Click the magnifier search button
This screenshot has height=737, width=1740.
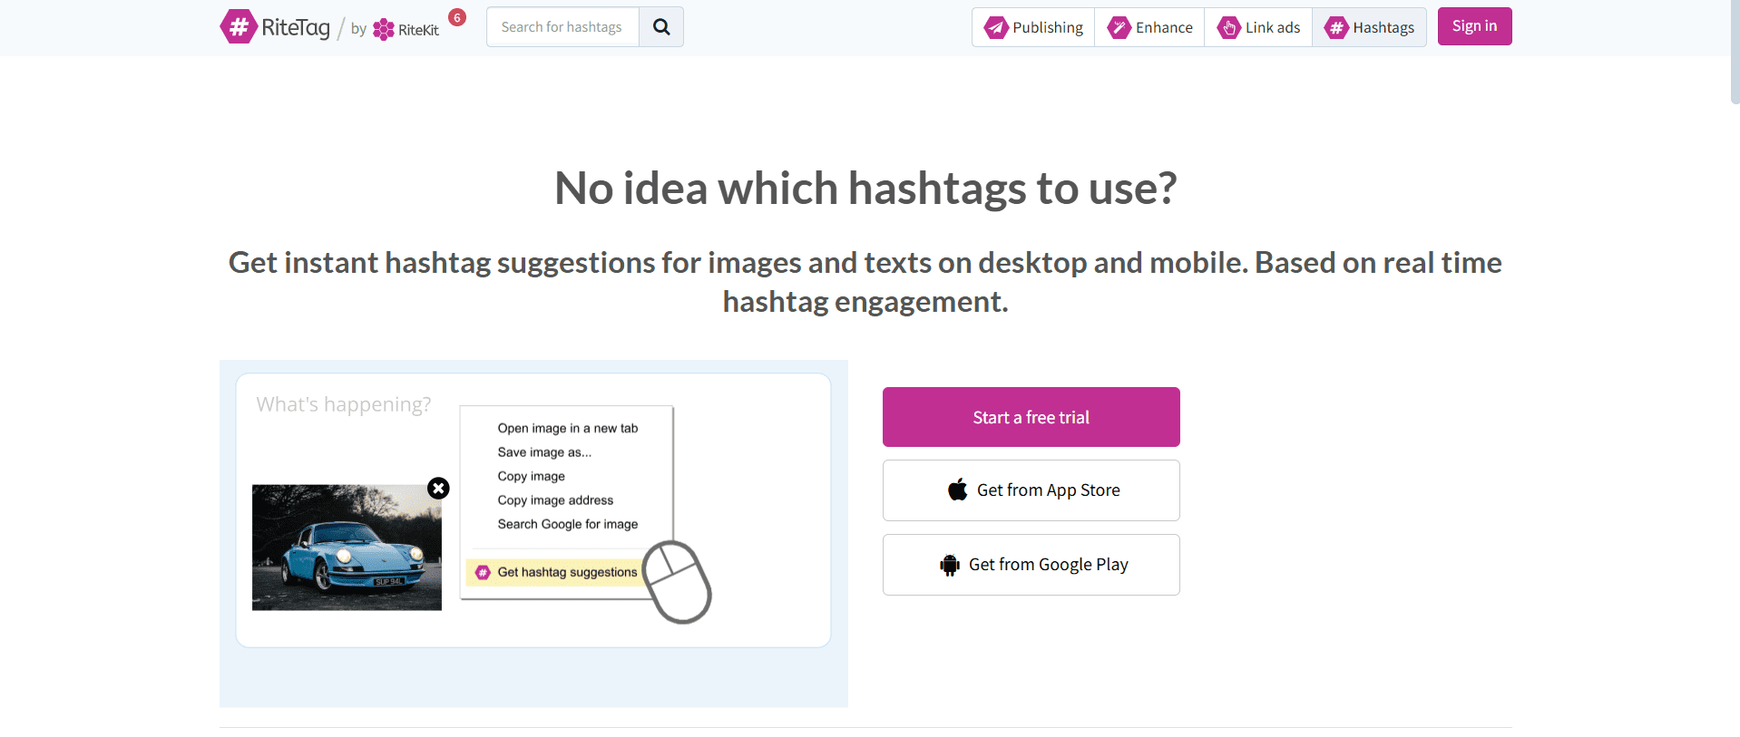pos(661,27)
